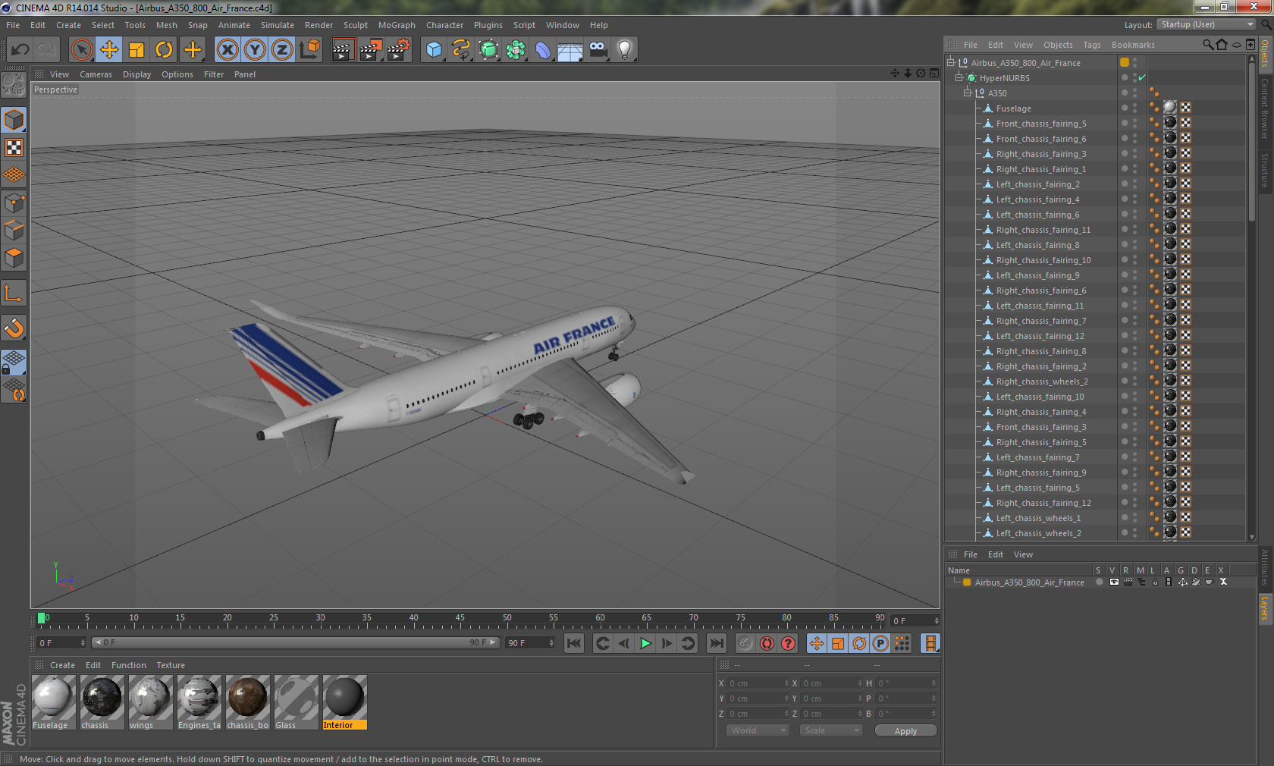This screenshot has width=1274, height=766.
Task: Toggle layer Solo dot for Airbus layer
Action: tap(1099, 582)
